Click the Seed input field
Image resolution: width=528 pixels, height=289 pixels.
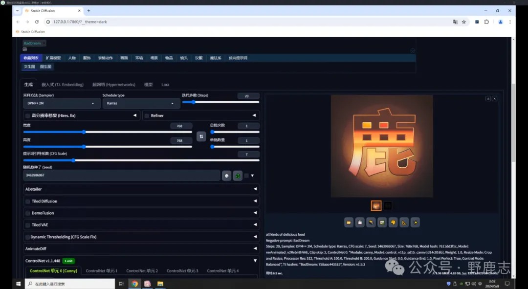coord(122,176)
